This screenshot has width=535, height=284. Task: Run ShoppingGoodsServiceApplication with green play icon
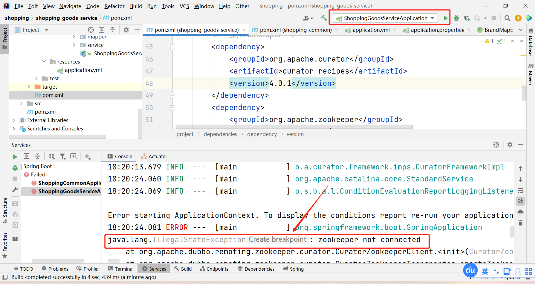[x=446, y=18]
